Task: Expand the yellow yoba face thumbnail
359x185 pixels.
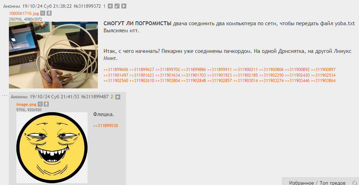Action: 52,148
